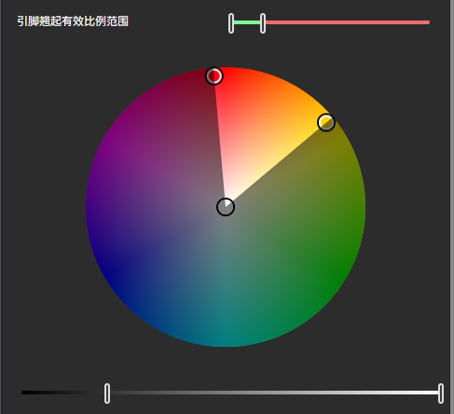Screen dimensions: 454x414
Task: Click the 引脚翘起有效比例范围 label
Action: 73,21
